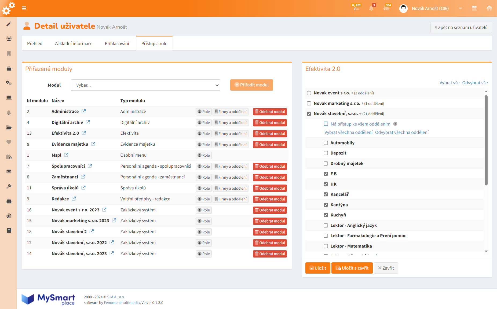Check the Novak marketing s.r.o. checkbox
This screenshot has height=309, width=497.
309,103
